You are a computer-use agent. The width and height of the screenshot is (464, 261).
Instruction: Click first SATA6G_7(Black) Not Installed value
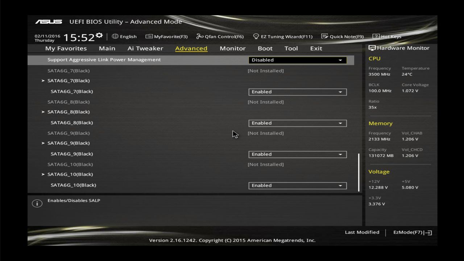pos(266,71)
